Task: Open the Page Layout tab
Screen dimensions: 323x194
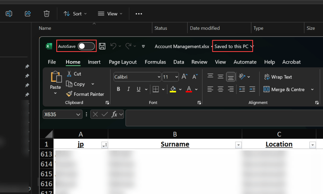Action: coord(123,62)
